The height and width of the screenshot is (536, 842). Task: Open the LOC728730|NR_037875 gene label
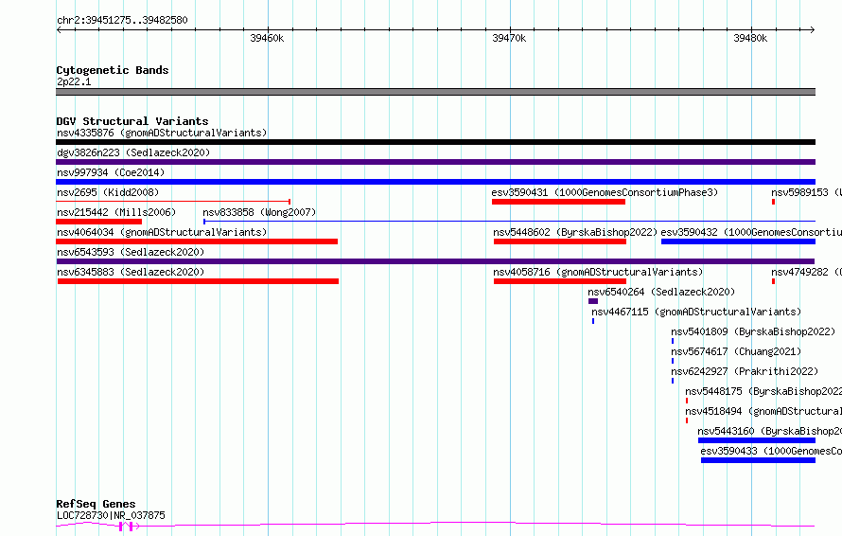pyautogui.click(x=111, y=515)
